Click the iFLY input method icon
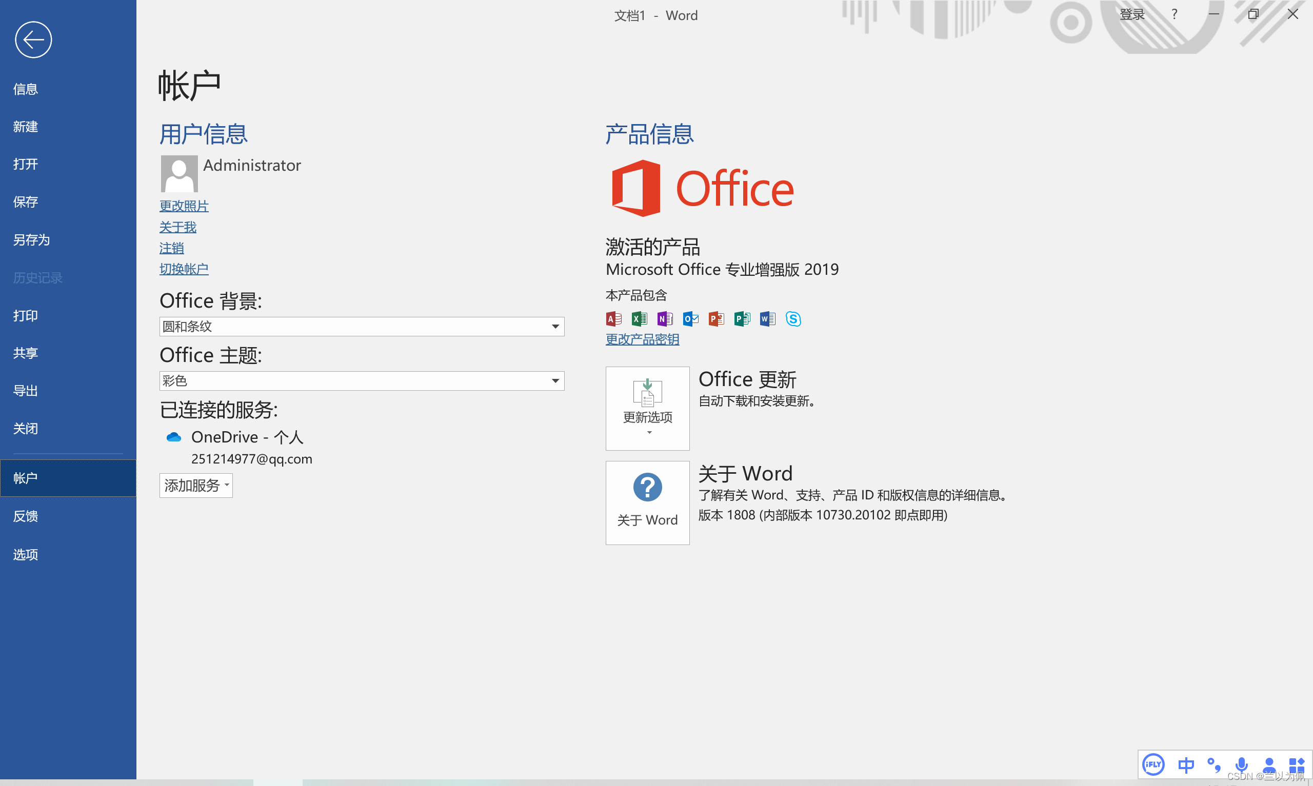1313x786 pixels. click(x=1153, y=764)
